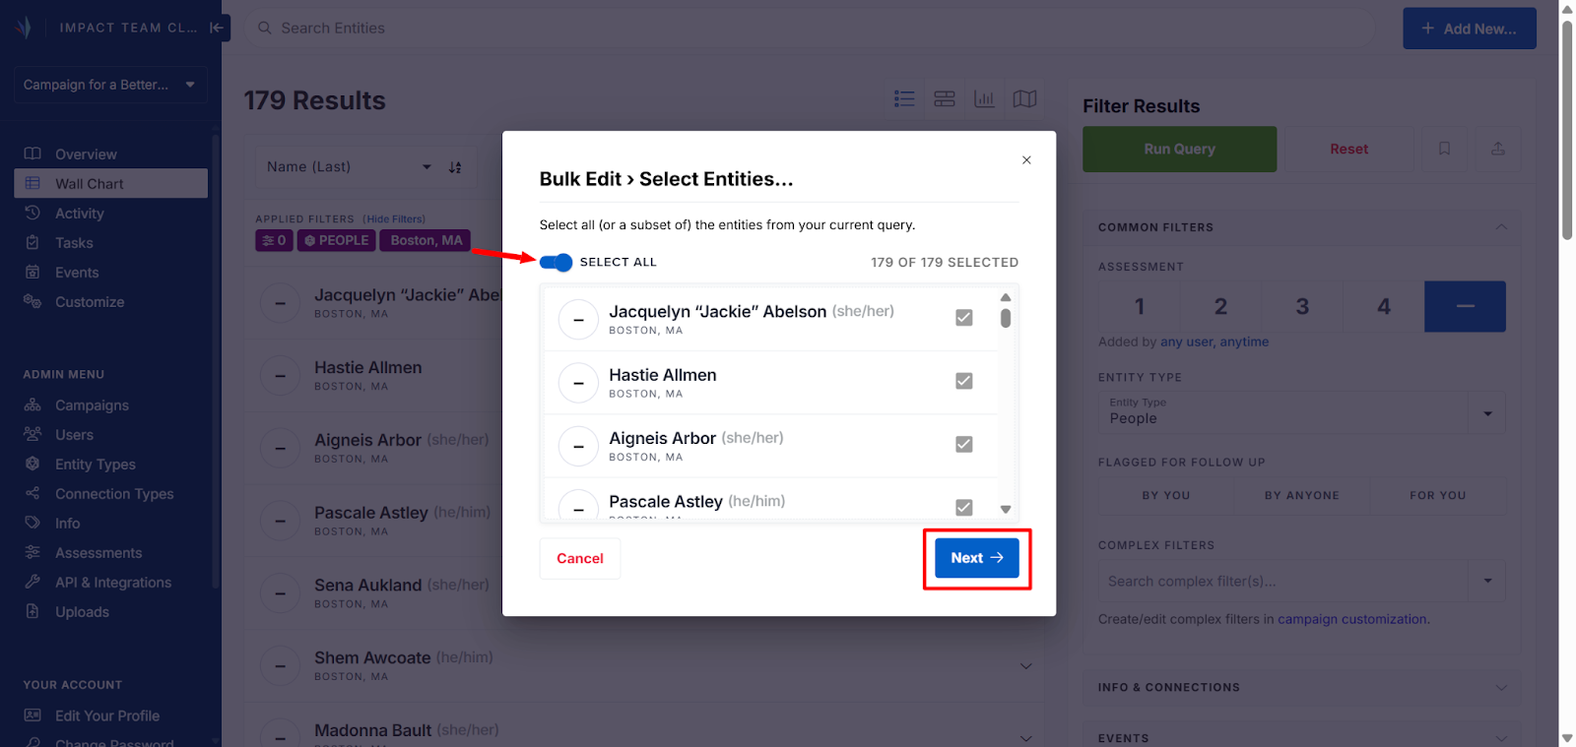Click the Hide Filters link
Viewport: 1576px width, 747px height.
[x=394, y=219]
